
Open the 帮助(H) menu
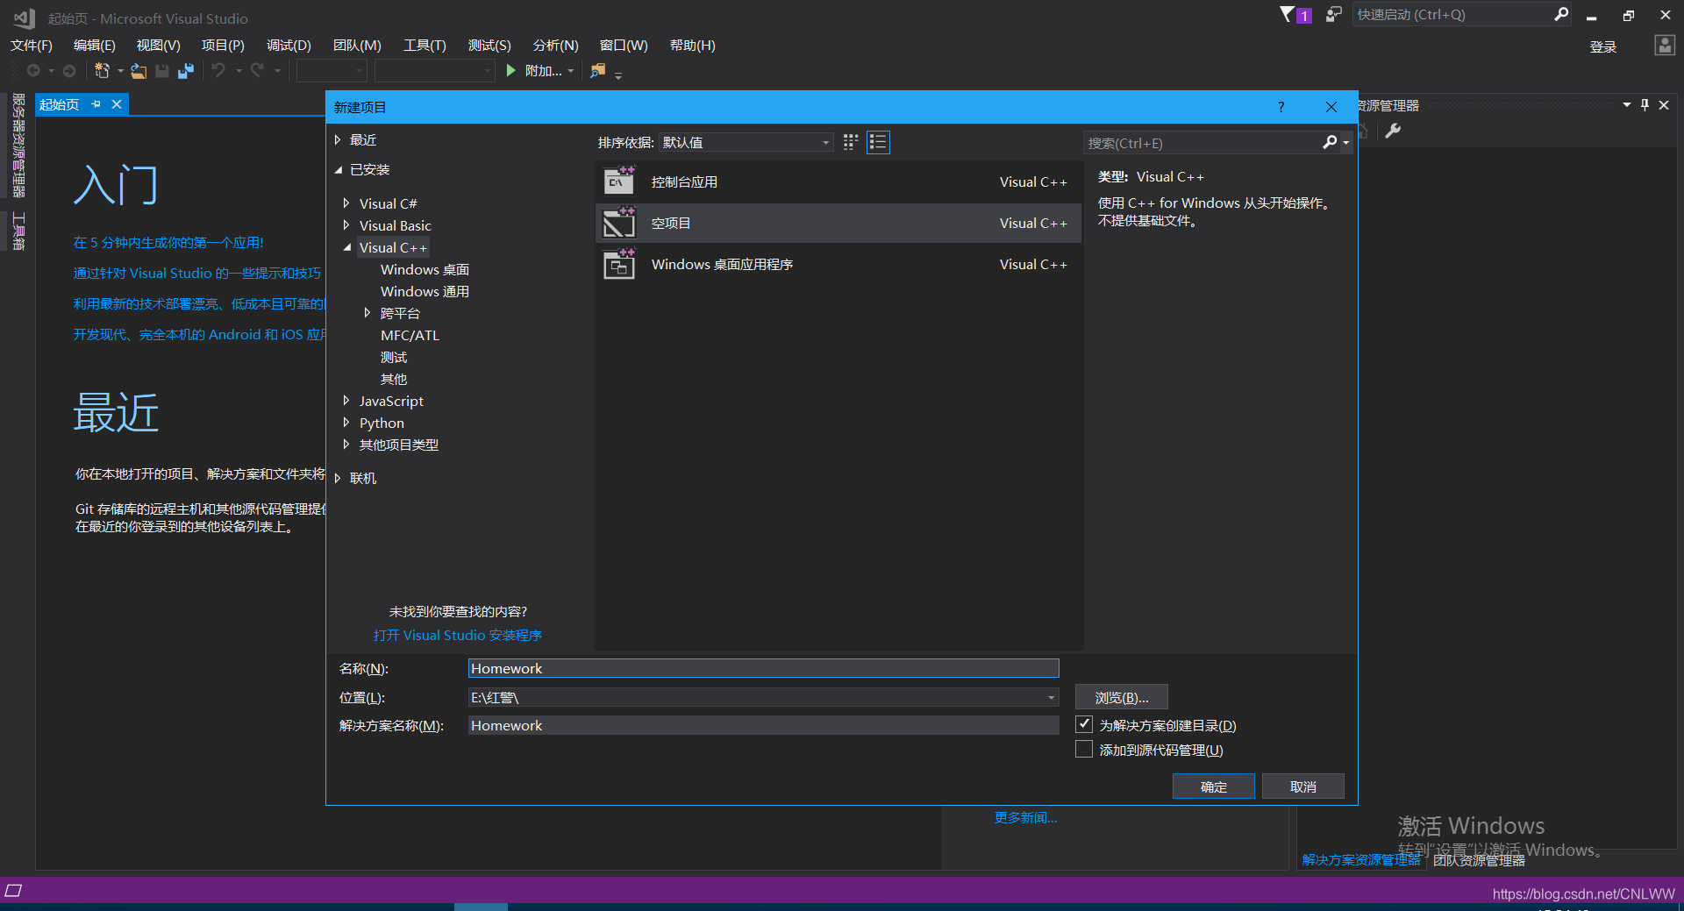tap(693, 46)
